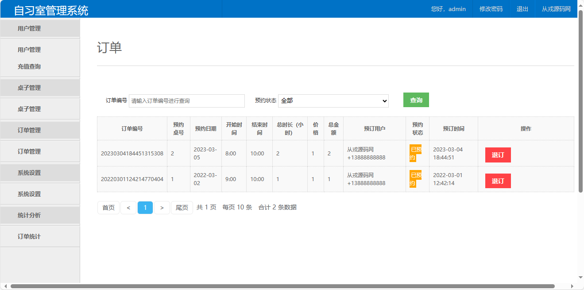Click 退订 for order 20230304184451315308

pos(498,155)
